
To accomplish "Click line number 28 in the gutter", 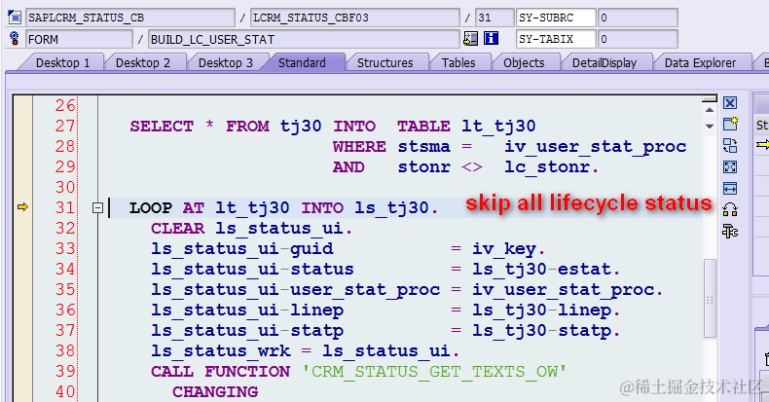I will pos(65,147).
